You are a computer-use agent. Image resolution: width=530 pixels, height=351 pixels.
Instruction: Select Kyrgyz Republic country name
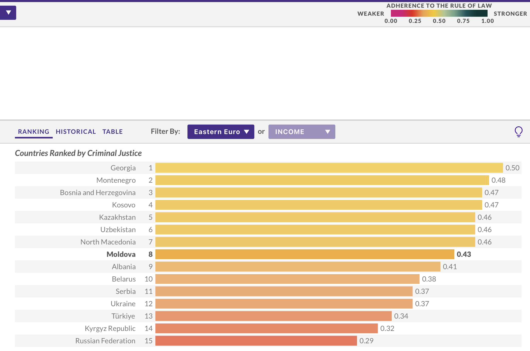tap(110, 328)
